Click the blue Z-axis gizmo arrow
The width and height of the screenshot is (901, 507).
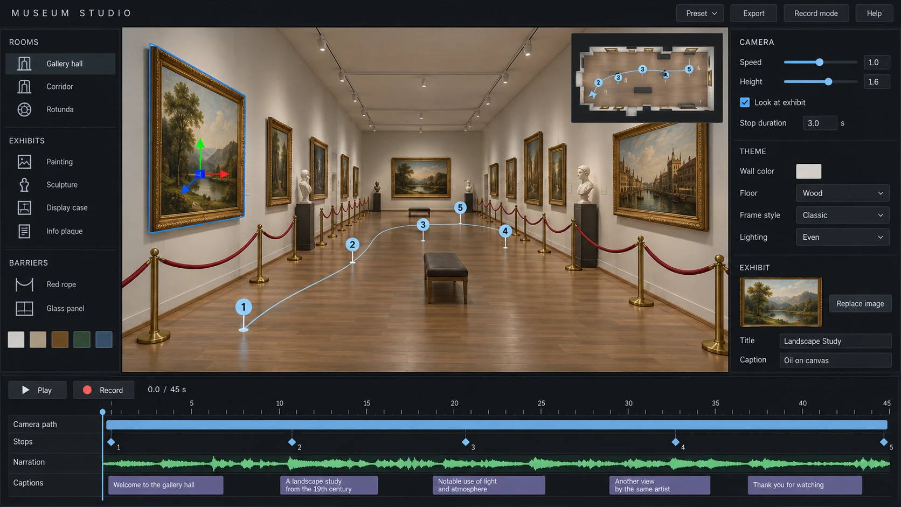point(186,189)
